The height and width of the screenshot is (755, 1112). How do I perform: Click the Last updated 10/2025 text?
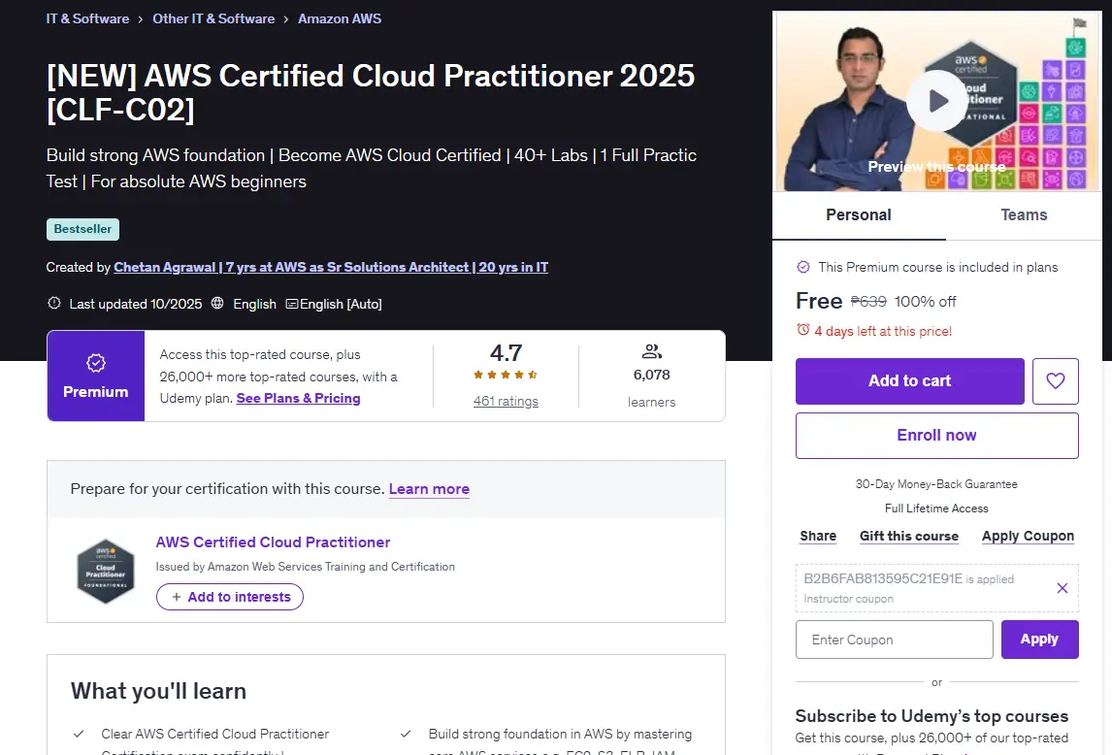pyautogui.click(x=136, y=304)
